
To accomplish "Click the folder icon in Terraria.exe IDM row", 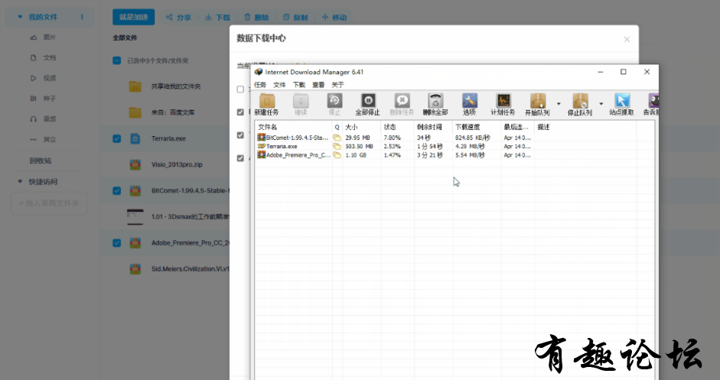I will pyautogui.click(x=337, y=146).
